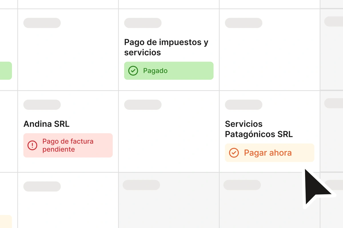Select the green Pagado status badge
This screenshot has width=343, height=228.
[x=169, y=71]
